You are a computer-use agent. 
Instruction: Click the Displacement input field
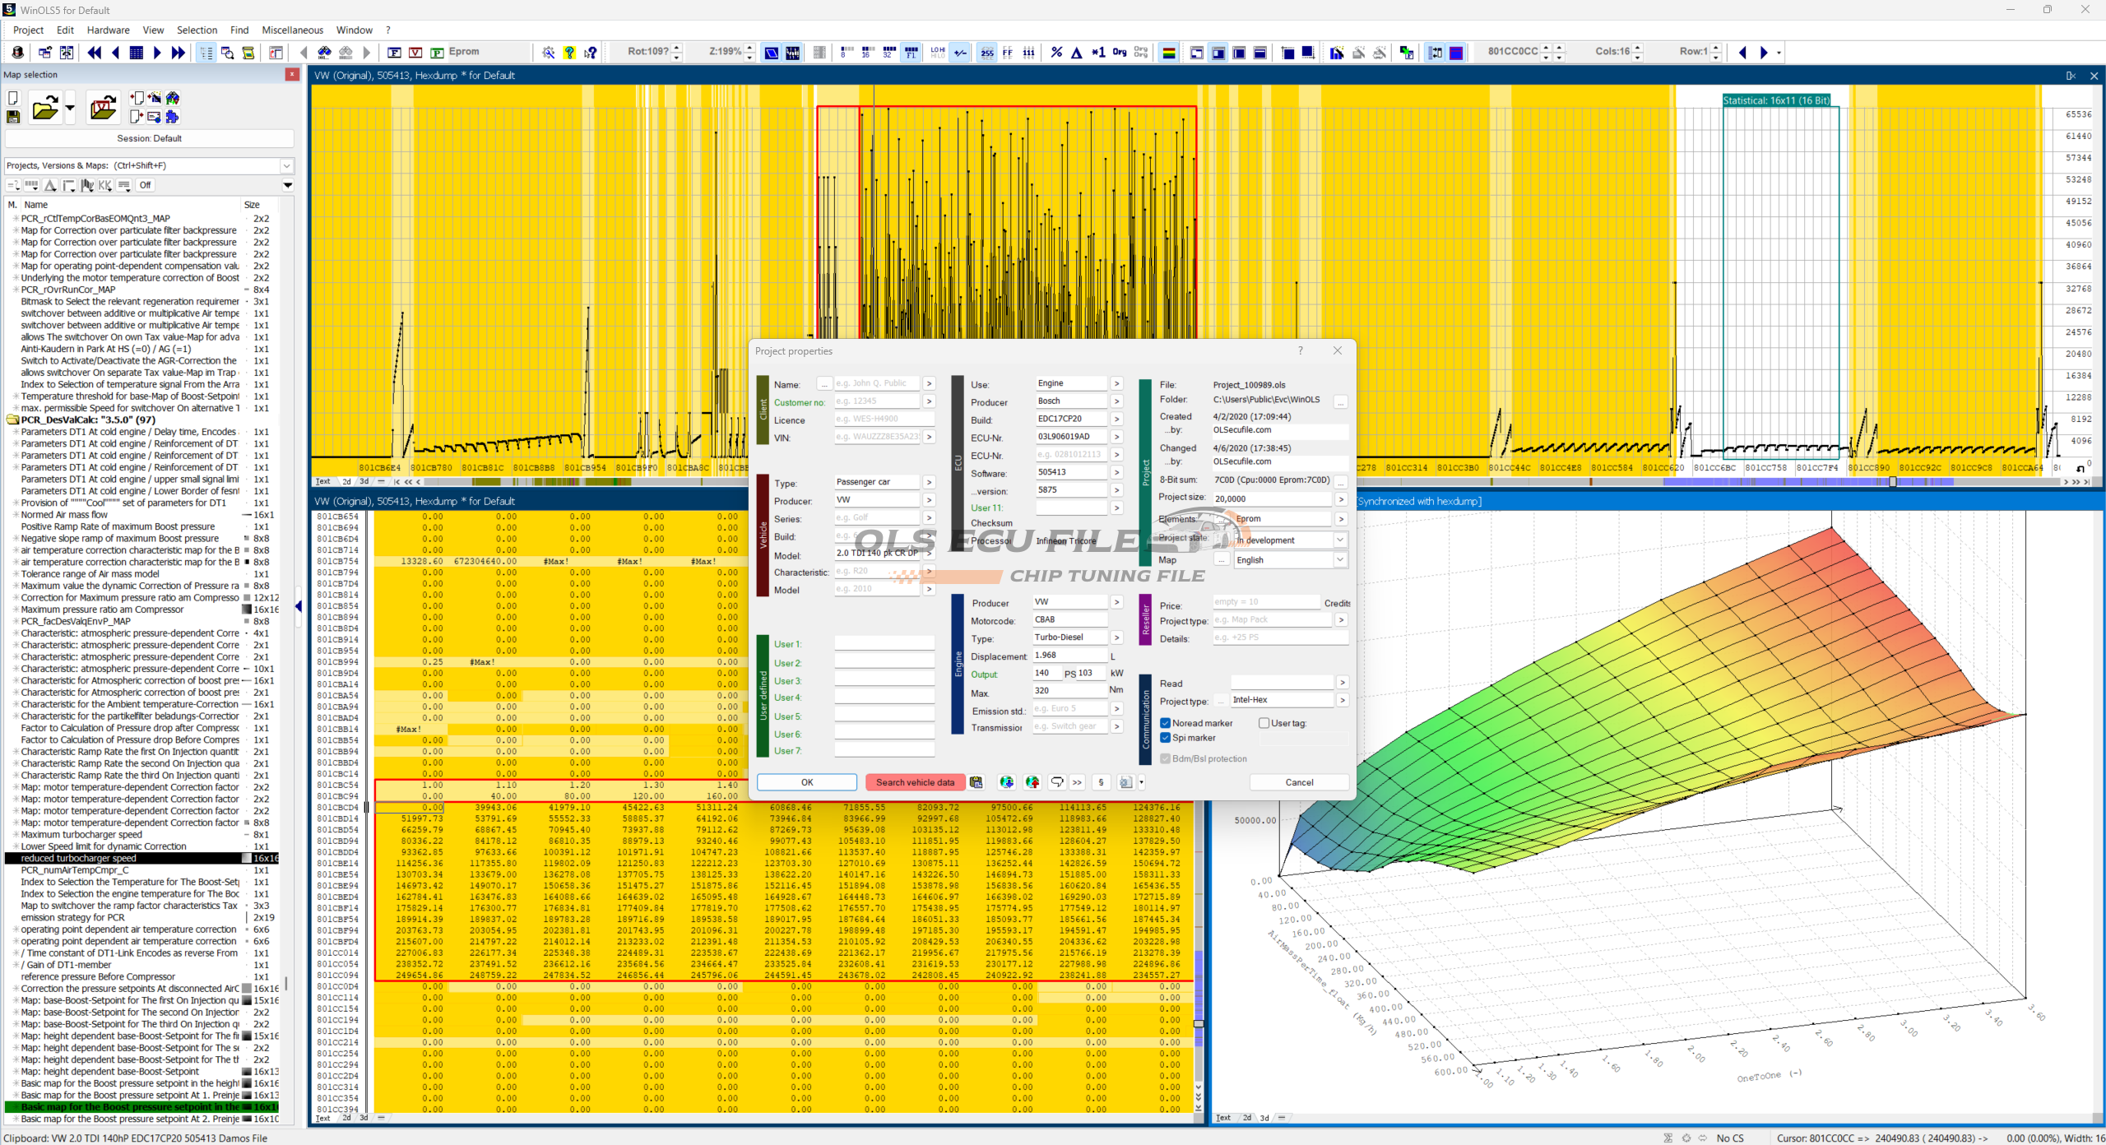coord(1069,656)
